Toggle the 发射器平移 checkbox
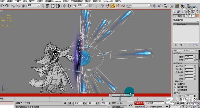The height and width of the screenshot is (108, 200). pyautogui.click(x=176, y=87)
